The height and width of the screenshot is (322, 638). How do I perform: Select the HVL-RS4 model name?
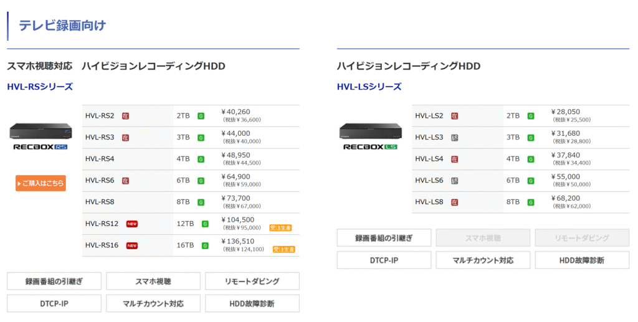(x=100, y=159)
